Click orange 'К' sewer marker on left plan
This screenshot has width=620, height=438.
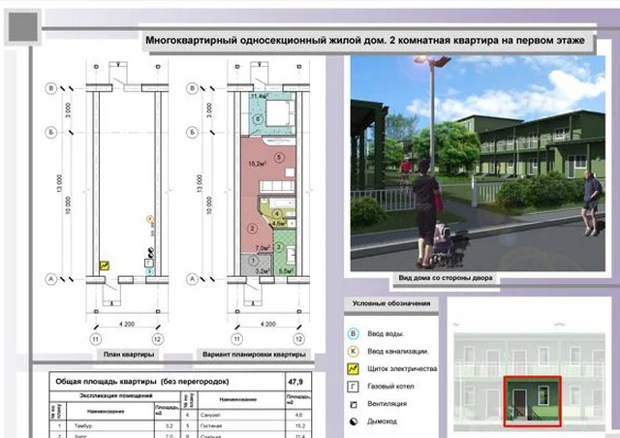point(149,219)
